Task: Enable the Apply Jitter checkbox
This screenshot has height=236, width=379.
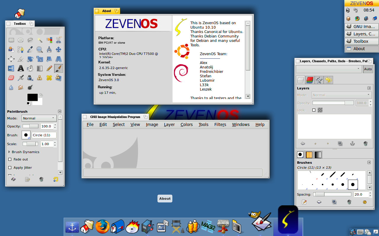Action: (10, 168)
